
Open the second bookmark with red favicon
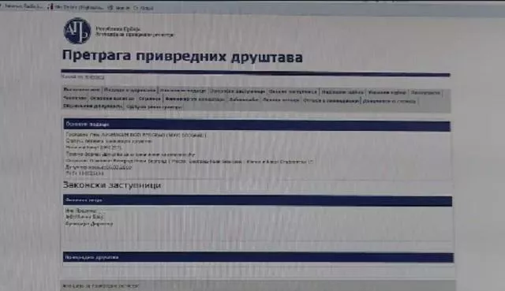[76, 7]
